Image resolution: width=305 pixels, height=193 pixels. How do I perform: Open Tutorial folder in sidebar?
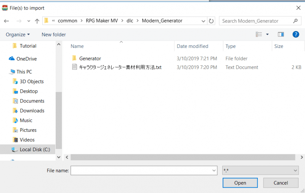28,46
